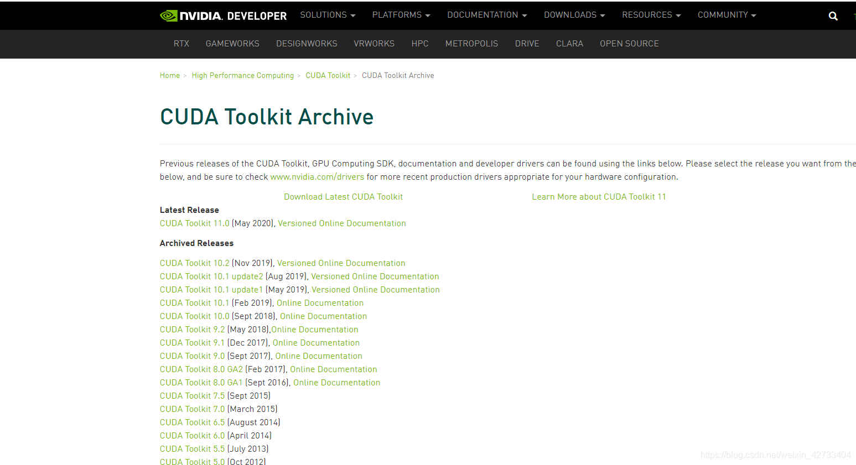Image resolution: width=856 pixels, height=465 pixels.
Task: Open the Drive menu item
Action: 527,44
